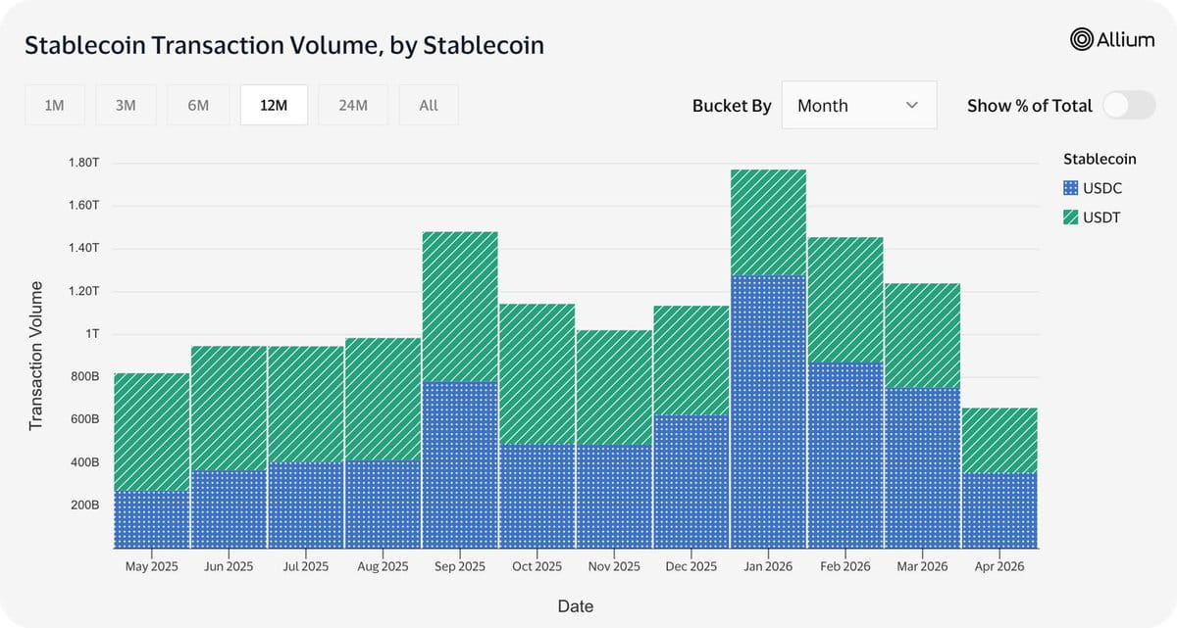
Task: Click the Oct 2025 USDT bar segment
Action: coord(537,374)
